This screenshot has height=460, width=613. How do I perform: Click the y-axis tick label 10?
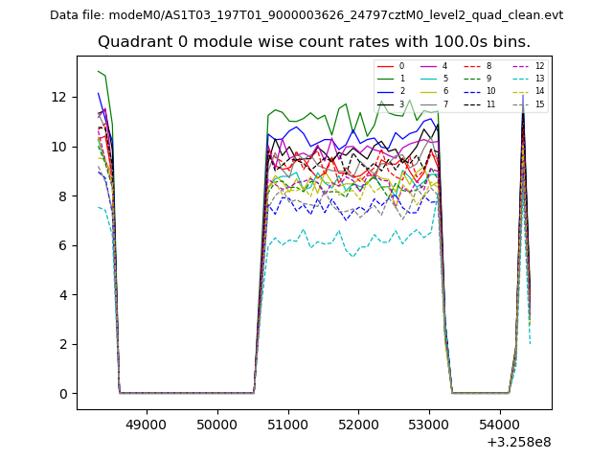[x=58, y=147]
